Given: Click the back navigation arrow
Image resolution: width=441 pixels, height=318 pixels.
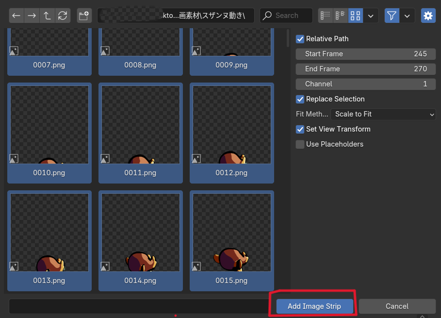Looking at the screenshot, I should coord(16,16).
